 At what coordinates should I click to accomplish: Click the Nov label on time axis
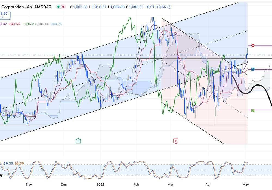click(29, 185)
